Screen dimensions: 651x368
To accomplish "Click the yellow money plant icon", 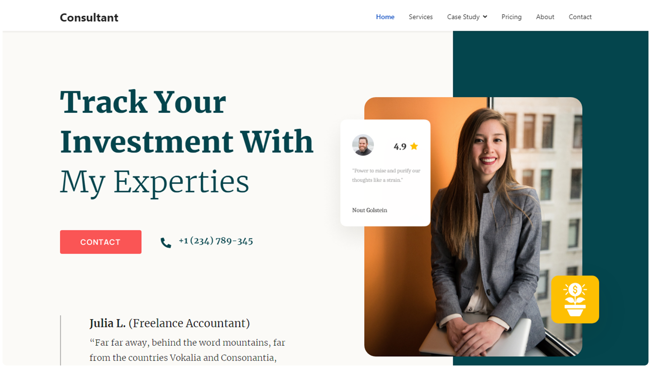I will point(575,299).
